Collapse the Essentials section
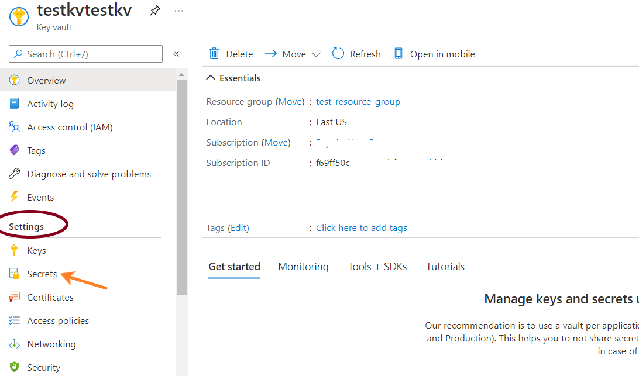The image size is (639, 376). point(211,78)
